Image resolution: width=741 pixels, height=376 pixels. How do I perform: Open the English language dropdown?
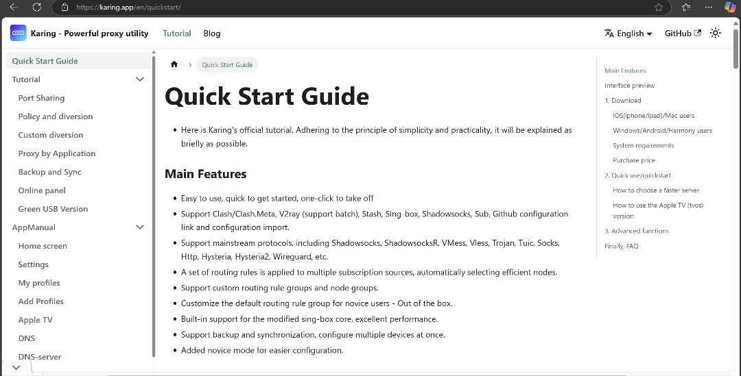[x=628, y=34]
